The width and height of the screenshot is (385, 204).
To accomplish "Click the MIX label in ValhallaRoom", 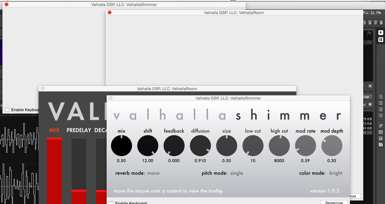I will (x=54, y=130).
